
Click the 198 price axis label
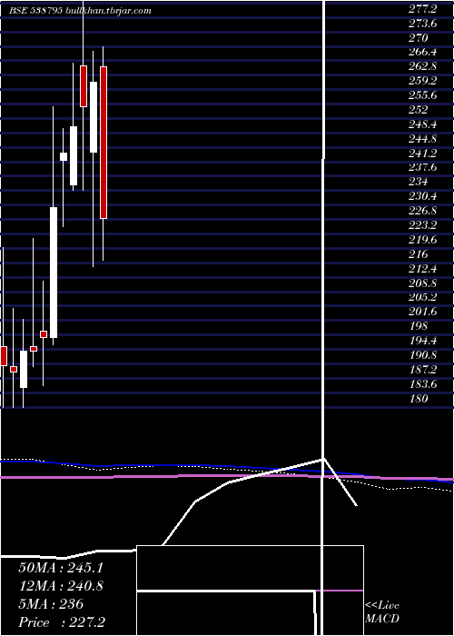coord(418,326)
